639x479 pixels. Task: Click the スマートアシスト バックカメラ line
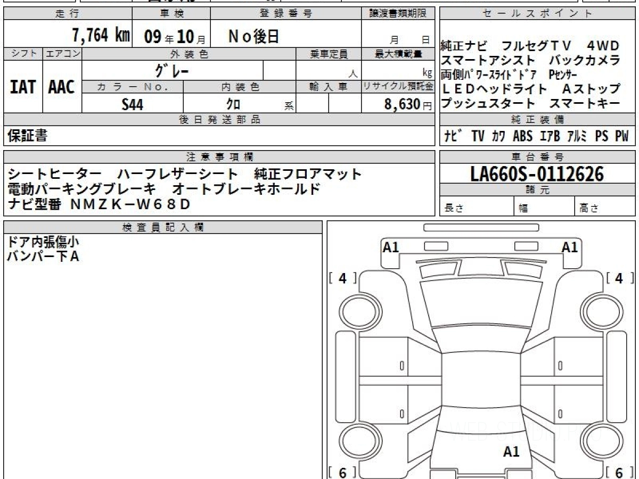point(530,60)
